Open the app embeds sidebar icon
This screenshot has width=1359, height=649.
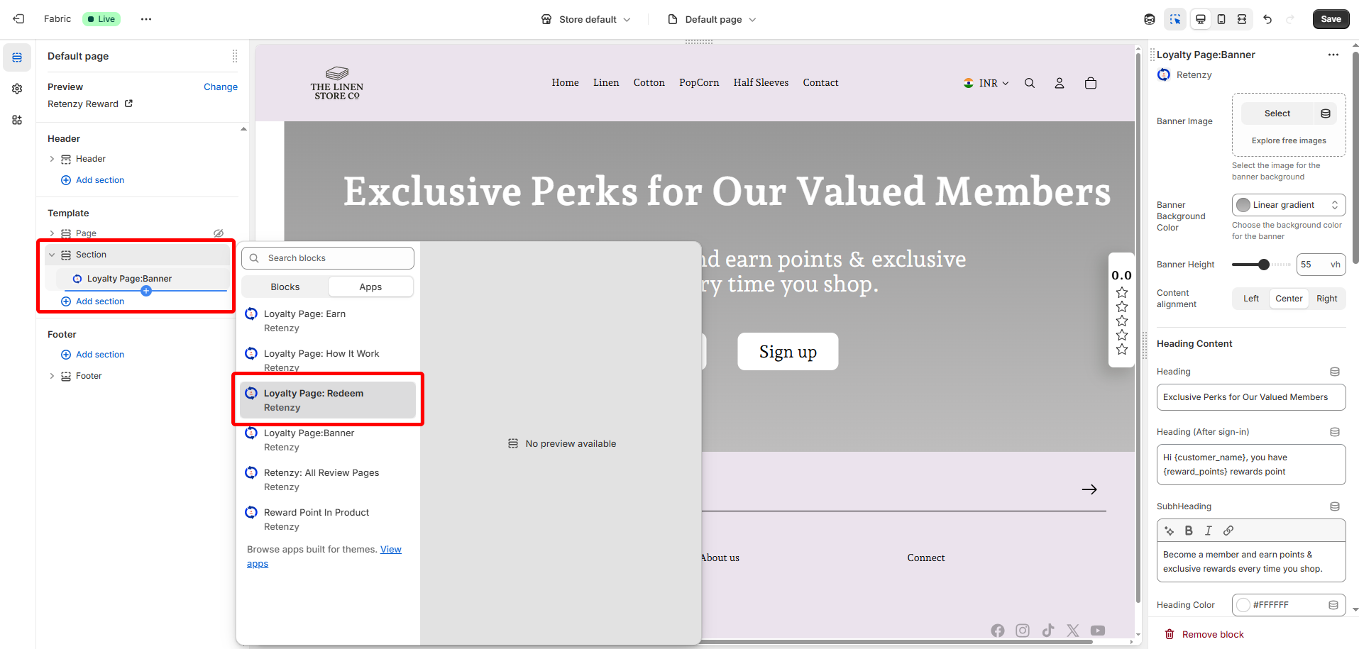tap(17, 120)
